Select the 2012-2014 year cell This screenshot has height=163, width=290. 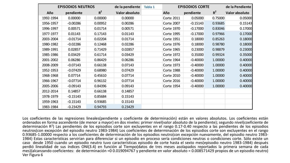click(x=50, y=91)
